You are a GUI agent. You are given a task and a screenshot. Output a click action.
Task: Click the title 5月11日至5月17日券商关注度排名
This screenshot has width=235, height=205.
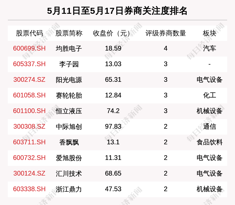tap(117, 11)
